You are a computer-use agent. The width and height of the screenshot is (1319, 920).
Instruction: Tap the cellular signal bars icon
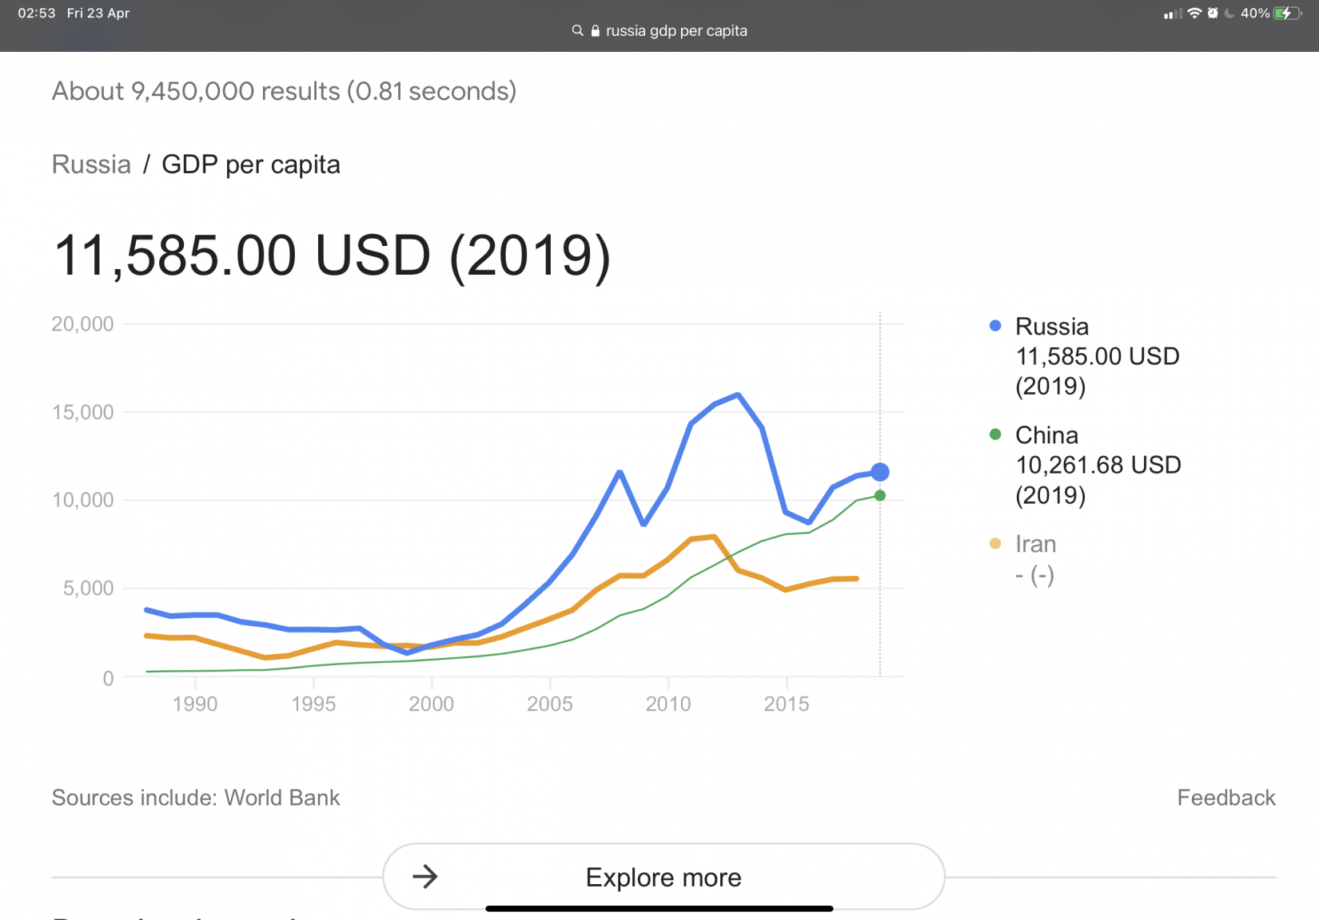pyautogui.click(x=1173, y=14)
